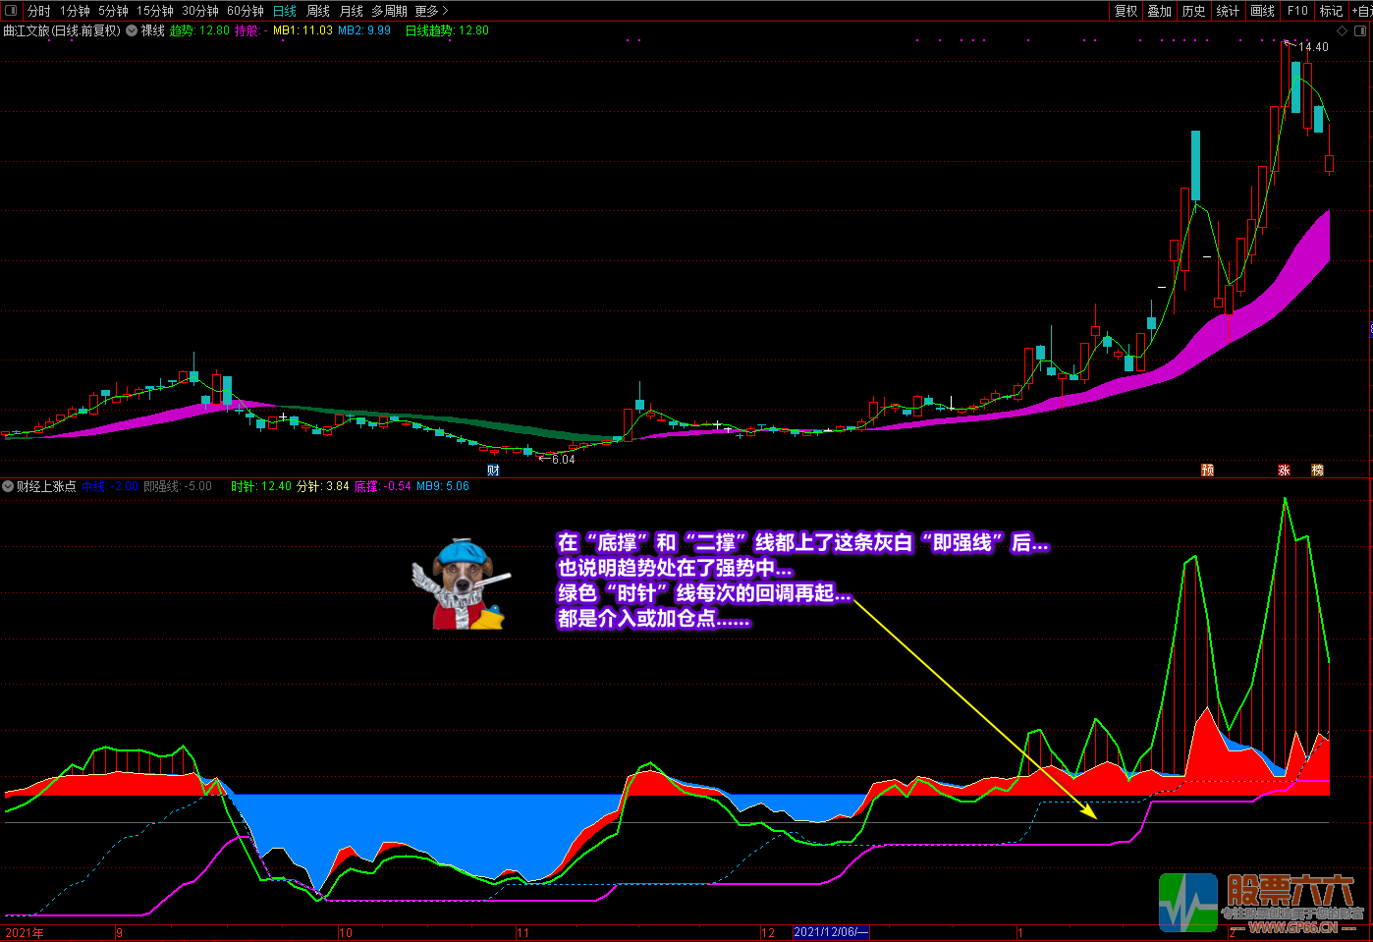This screenshot has height=942, width=1373.
Task: Click the 2021/12/06 date label
Action: (x=831, y=932)
